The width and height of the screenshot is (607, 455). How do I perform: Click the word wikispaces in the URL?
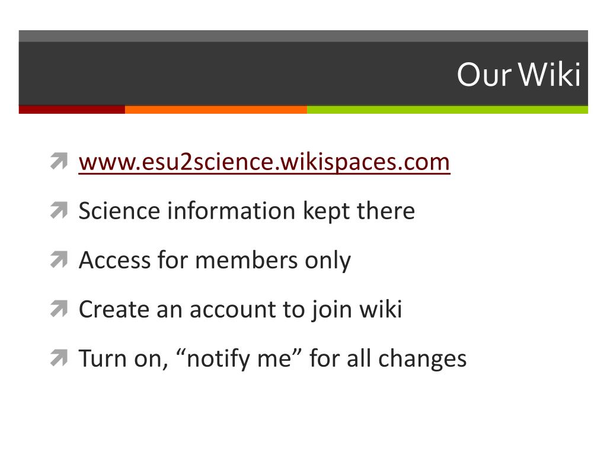click(336, 162)
